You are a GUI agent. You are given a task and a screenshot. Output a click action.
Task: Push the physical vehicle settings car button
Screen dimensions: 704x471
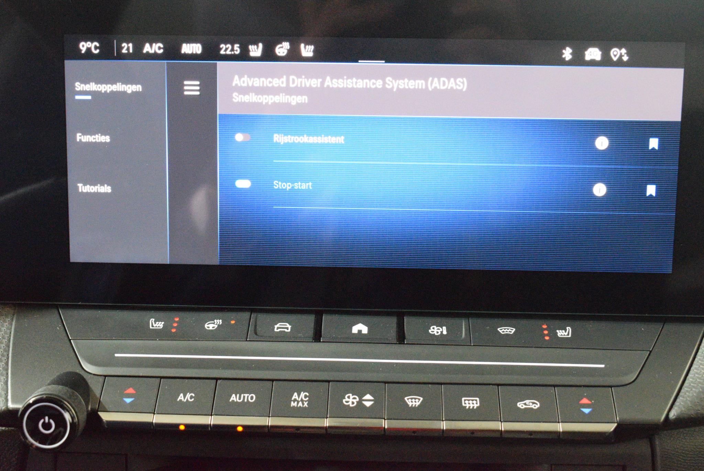(283, 327)
